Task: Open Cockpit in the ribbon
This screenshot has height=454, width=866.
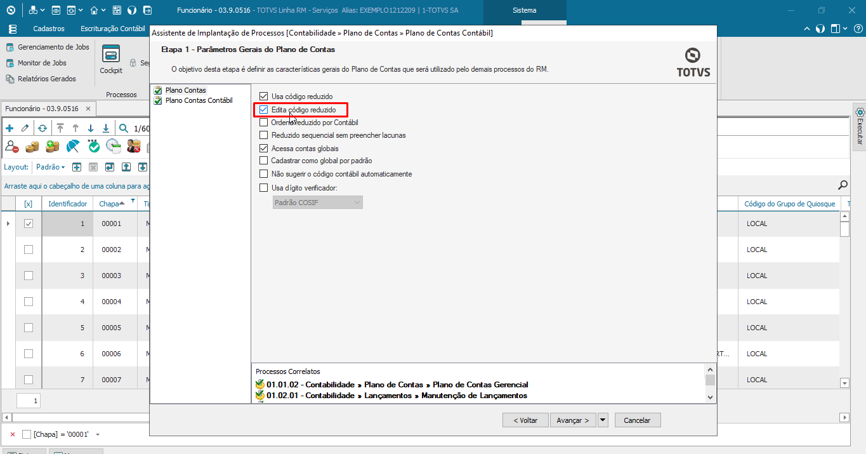Action: pyautogui.click(x=111, y=60)
